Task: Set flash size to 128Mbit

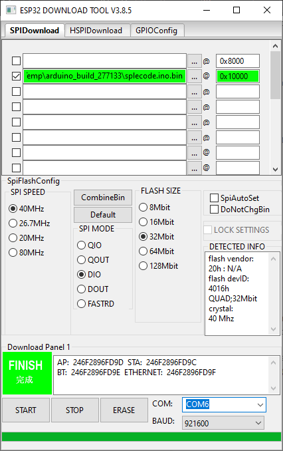Action: coord(159,266)
